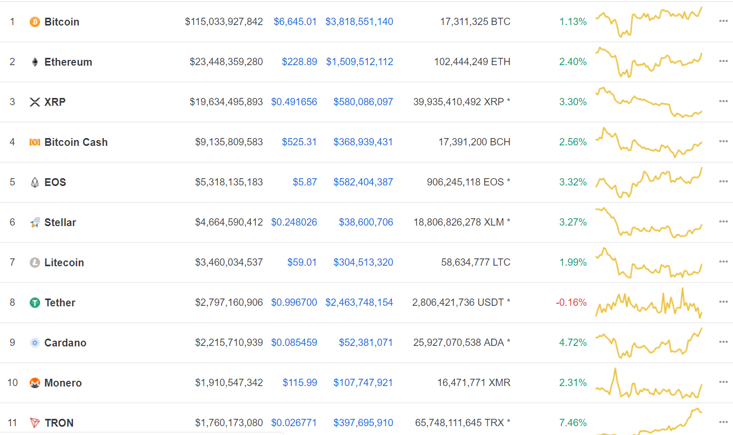733x435 pixels.
Task: Click the TRON logo icon
Action: click(35, 423)
